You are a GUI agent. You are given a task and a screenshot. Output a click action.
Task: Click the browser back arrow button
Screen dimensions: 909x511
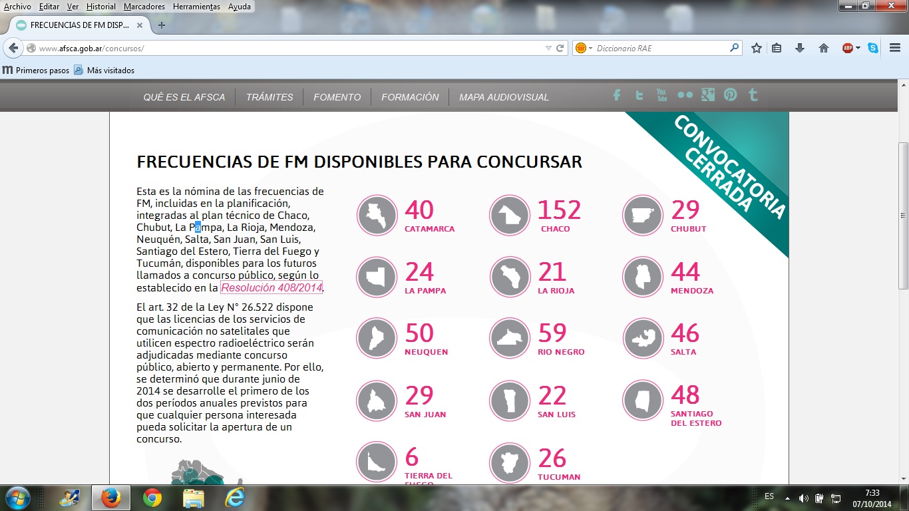13,48
